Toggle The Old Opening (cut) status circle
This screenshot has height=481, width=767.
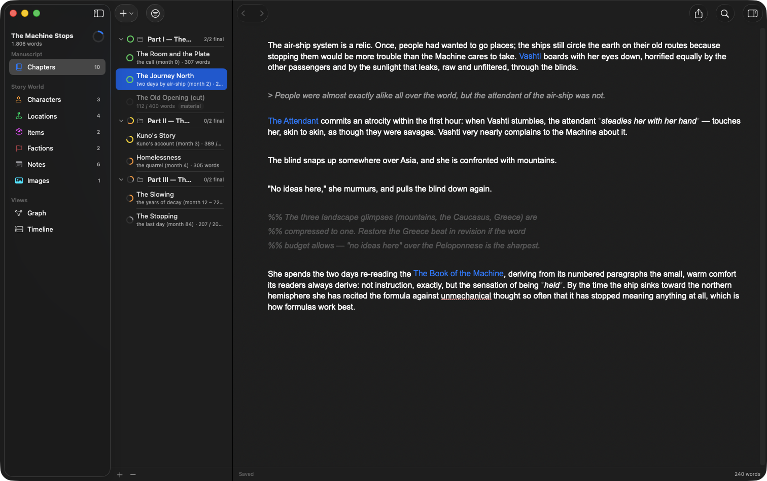pos(130,102)
